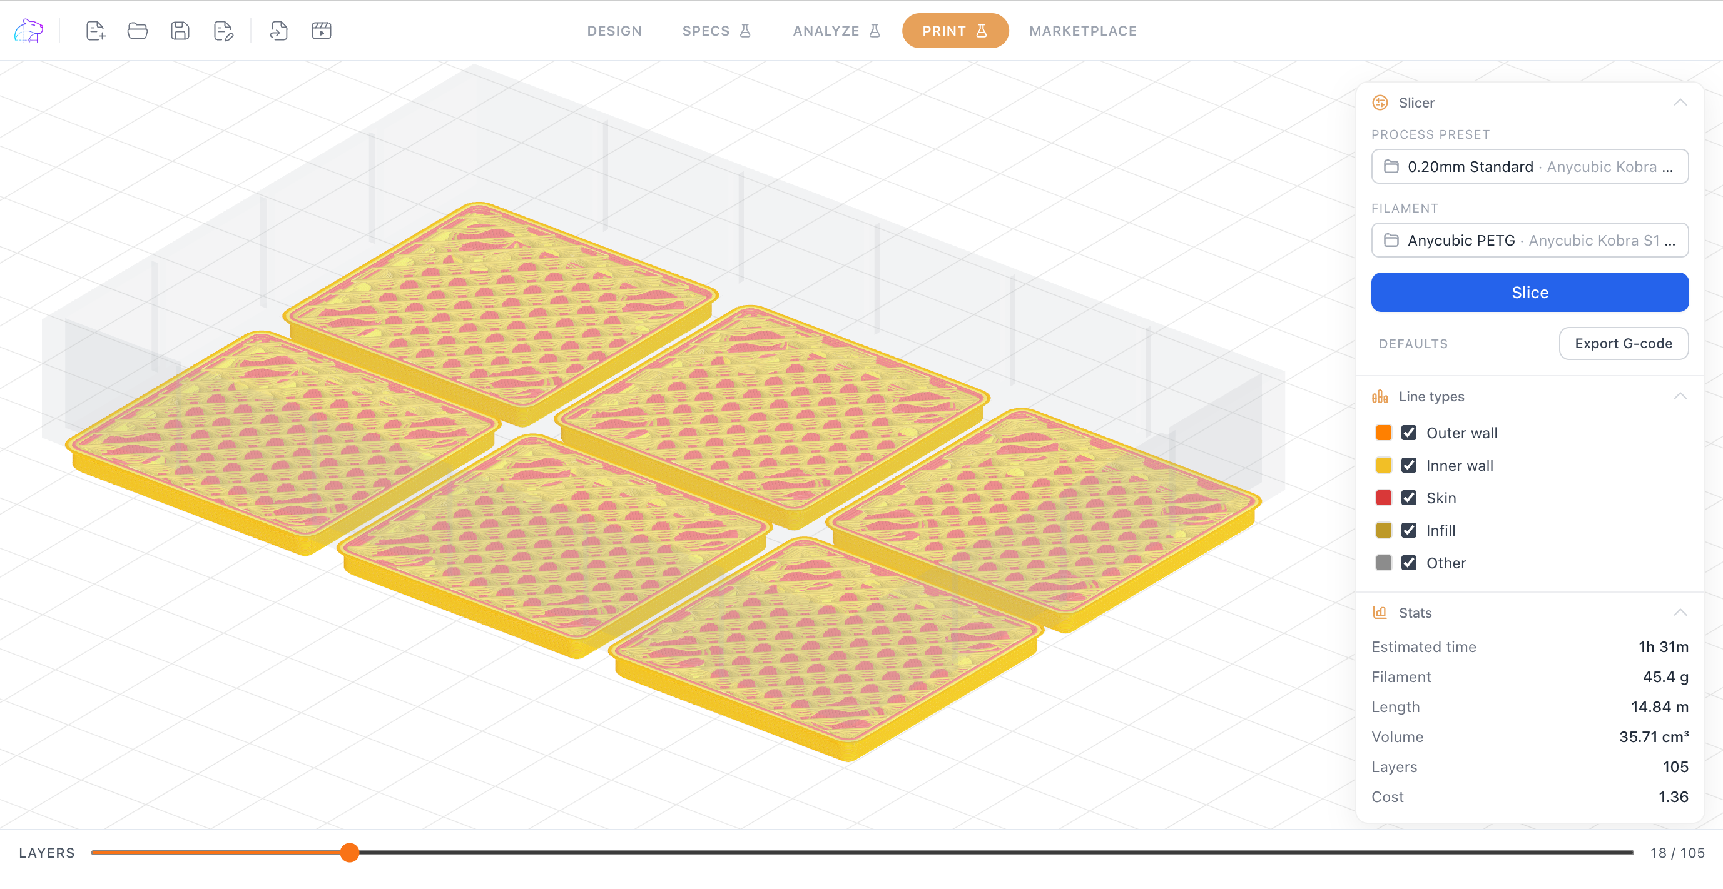
Task: Click the LAYERS label by the slider
Action: pyautogui.click(x=47, y=853)
